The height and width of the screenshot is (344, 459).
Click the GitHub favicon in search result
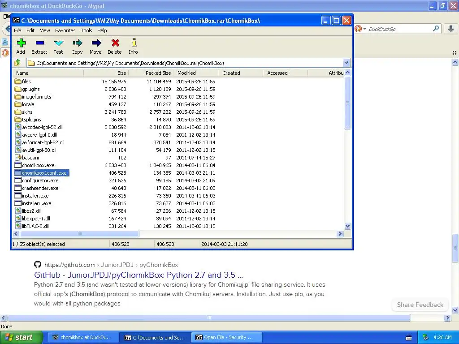tap(38, 264)
